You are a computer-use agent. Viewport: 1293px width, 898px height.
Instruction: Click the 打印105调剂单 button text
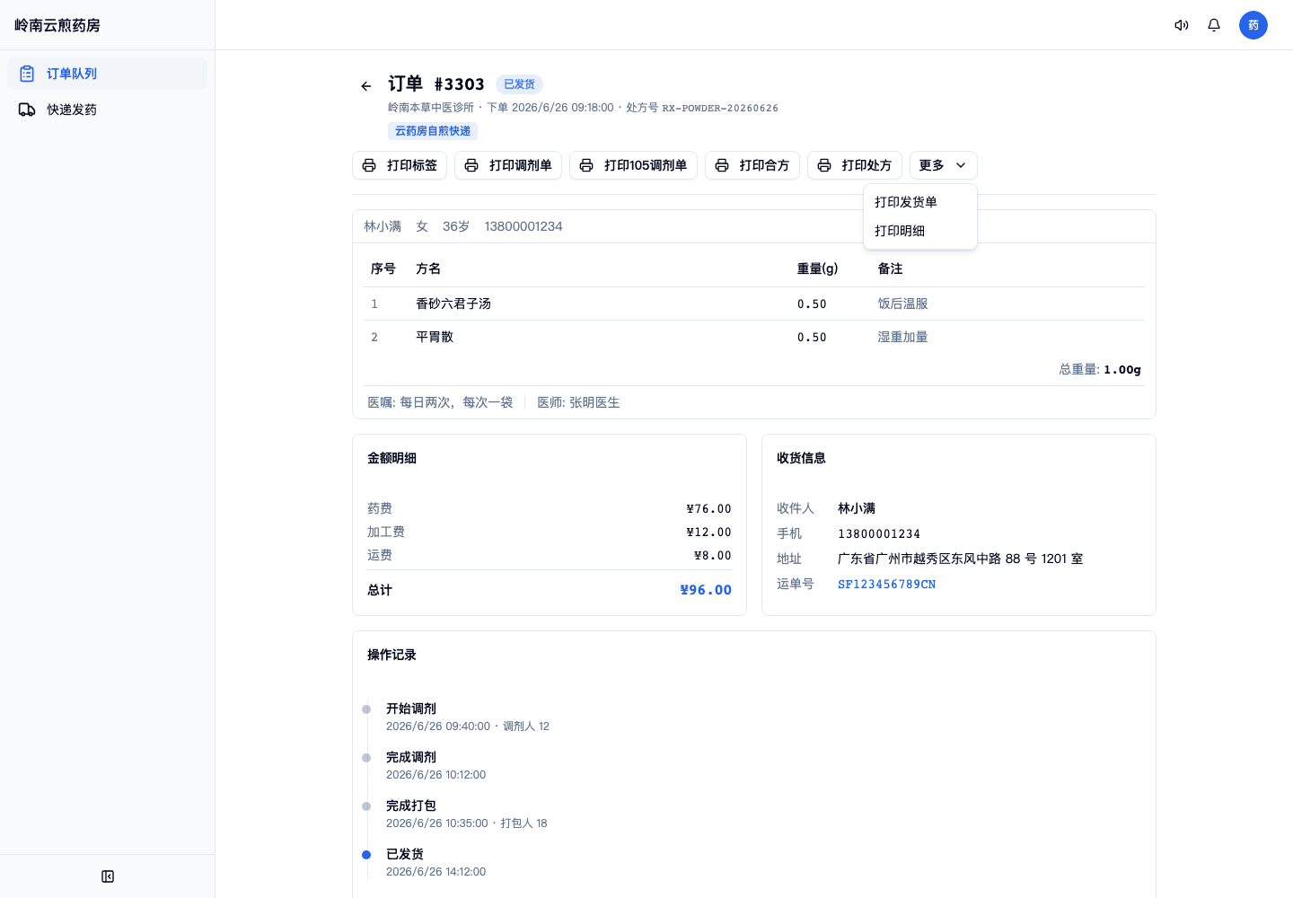646,165
